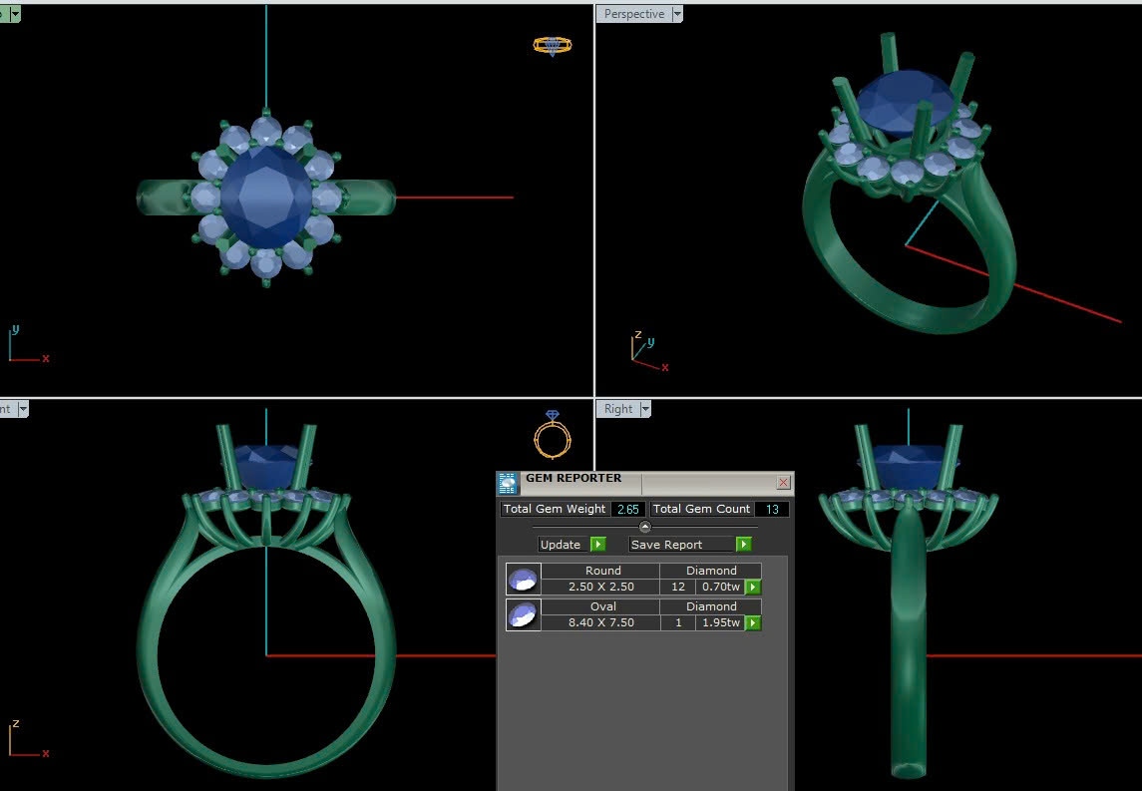
Task: Close the Gem Reporter panel
Action: (783, 483)
